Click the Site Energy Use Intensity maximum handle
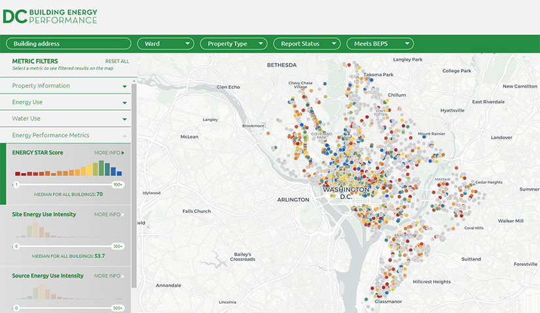Screen dimensions: 540x313 pyautogui.click(x=118, y=246)
